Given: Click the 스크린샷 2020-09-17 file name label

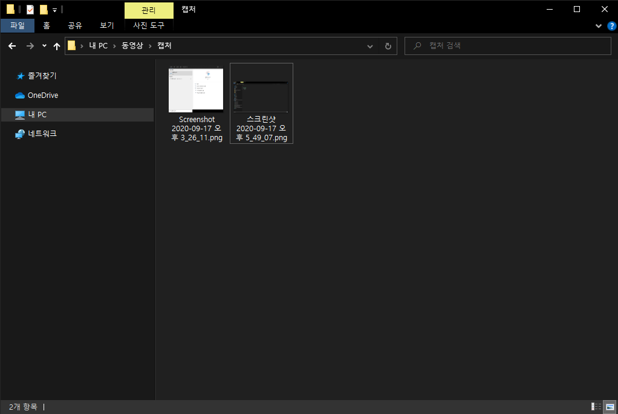Looking at the screenshot, I should 261,128.
